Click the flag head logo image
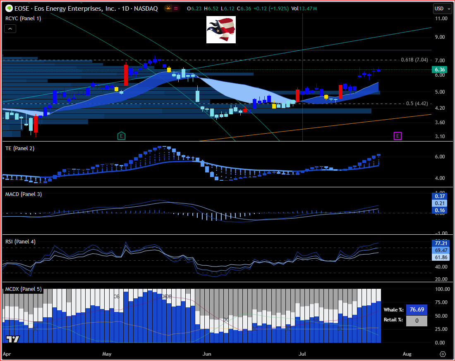 [221, 30]
